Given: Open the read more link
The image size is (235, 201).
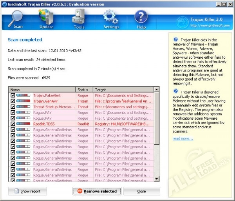Looking at the screenshot, I should click(183, 138).
